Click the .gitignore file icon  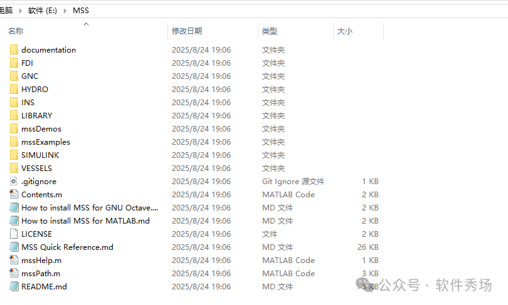tap(14, 181)
